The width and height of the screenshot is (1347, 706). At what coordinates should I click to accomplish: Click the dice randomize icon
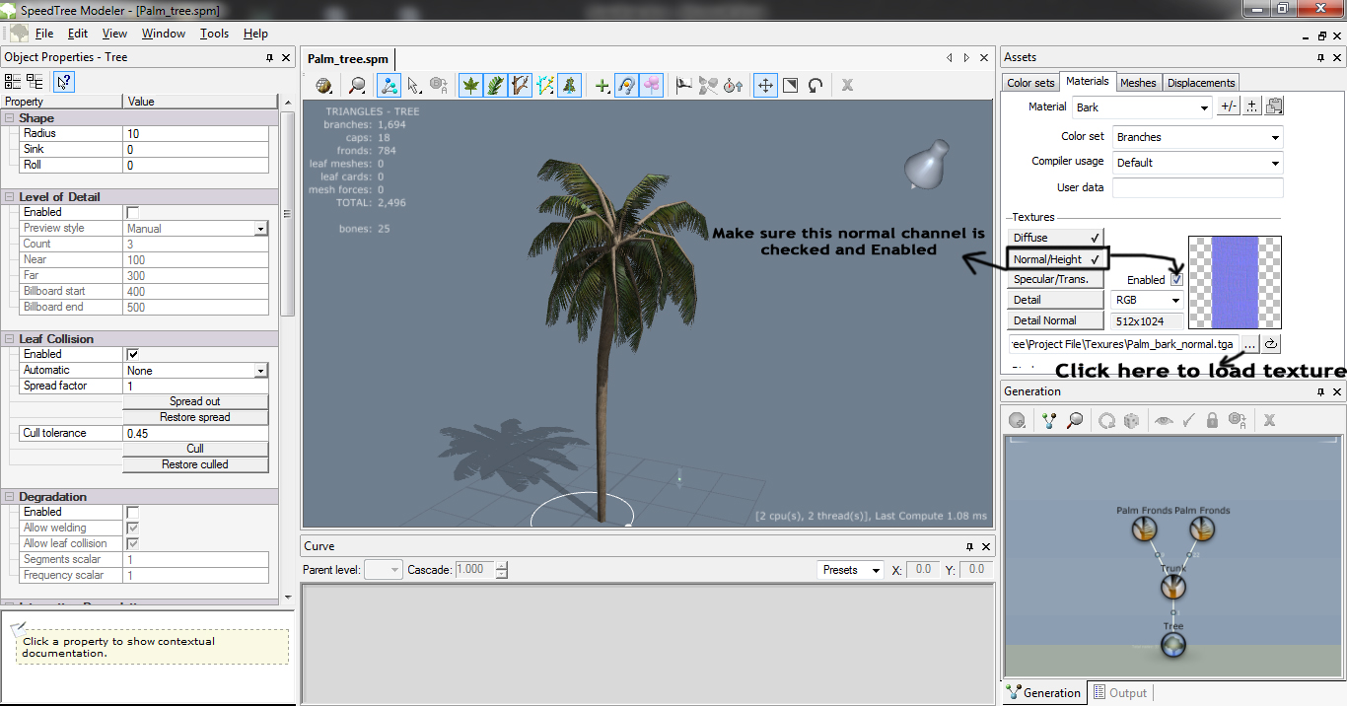pos(1131,420)
